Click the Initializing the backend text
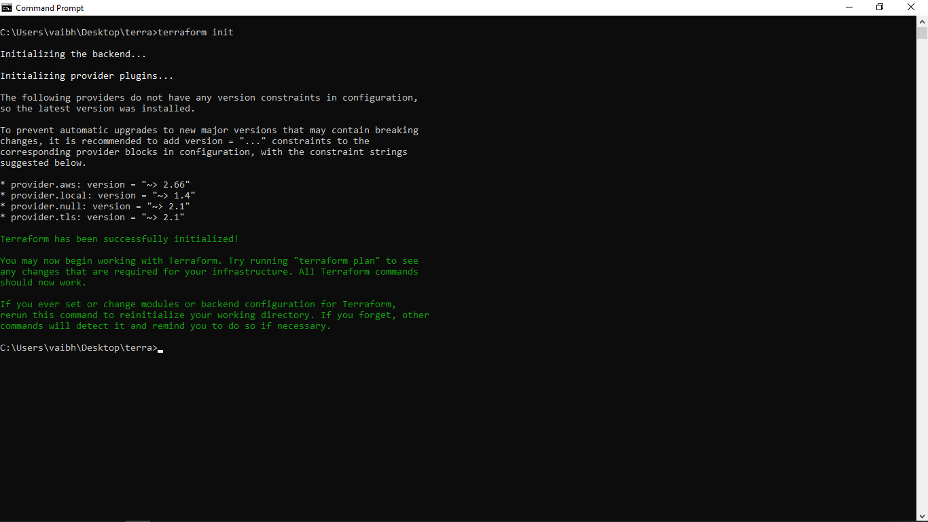Viewport: 928px width, 522px height. click(x=73, y=54)
